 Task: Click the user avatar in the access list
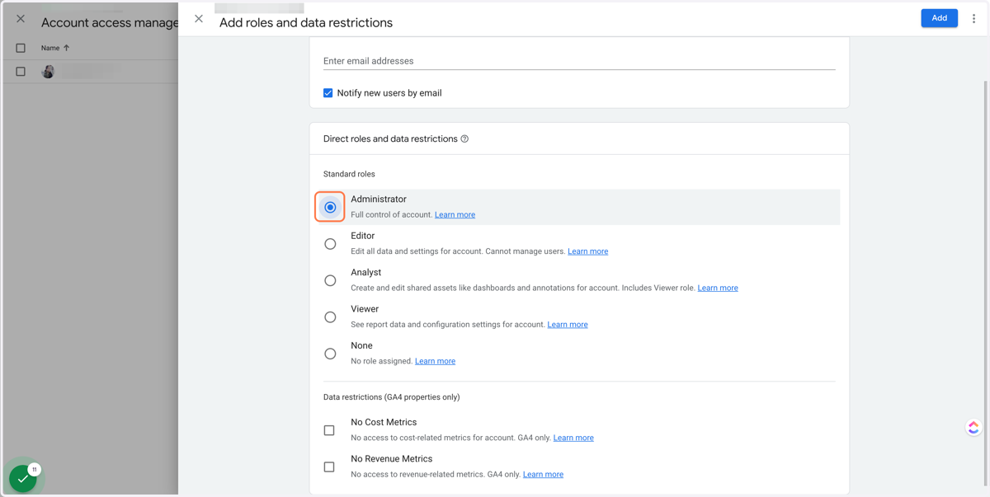pos(48,72)
